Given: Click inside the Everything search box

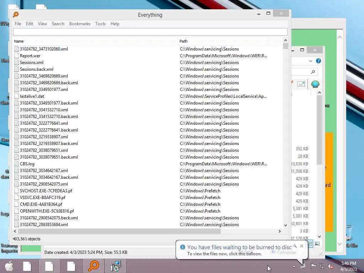Looking at the screenshot, I should pyautogui.click(x=150, y=32).
